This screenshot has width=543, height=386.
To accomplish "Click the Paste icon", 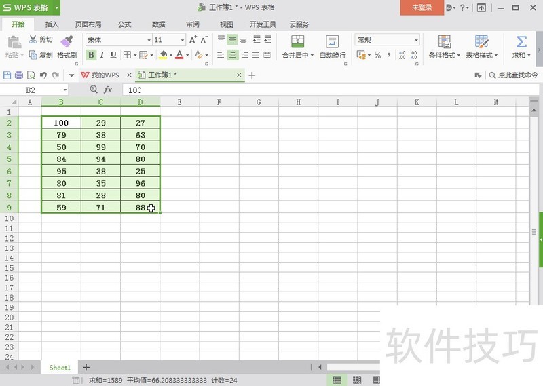I will [14, 43].
